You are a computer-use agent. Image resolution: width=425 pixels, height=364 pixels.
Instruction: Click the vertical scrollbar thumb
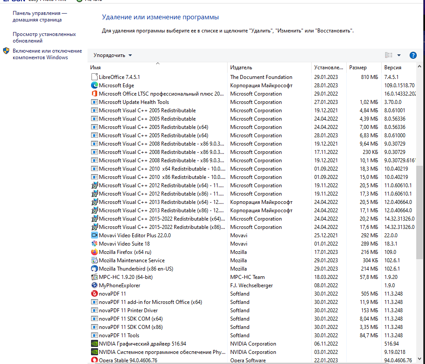[419, 212]
